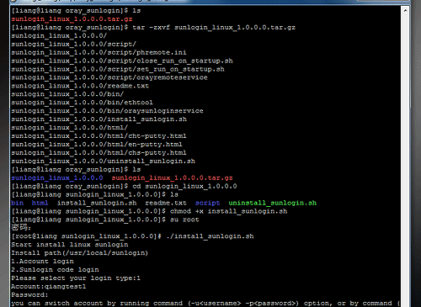
Task: Select the 'set_run_on_startup.sh' line
Action: coord(118,69)
